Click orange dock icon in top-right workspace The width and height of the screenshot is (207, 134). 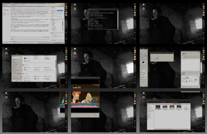(x=203, y=15)
